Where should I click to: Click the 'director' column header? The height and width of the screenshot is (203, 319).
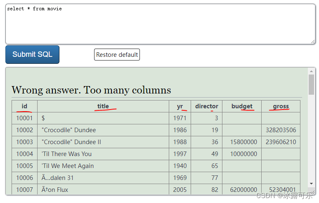click(x=206, y=106)
